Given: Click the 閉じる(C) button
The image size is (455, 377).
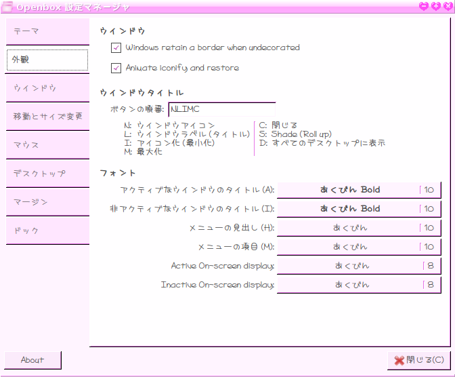Looking at the screenshot, I should pos(419,361).
